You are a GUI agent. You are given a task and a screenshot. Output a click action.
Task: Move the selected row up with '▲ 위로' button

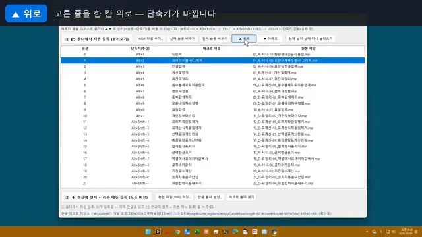coord(244,39)
